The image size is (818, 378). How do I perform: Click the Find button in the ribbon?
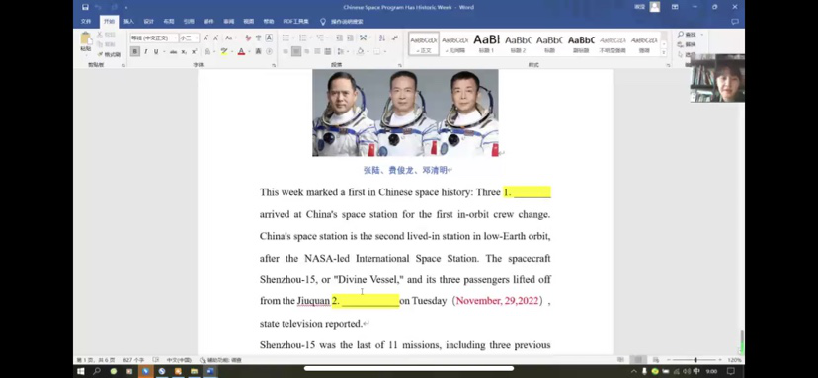pyautogui.click(x=687, y=35)
